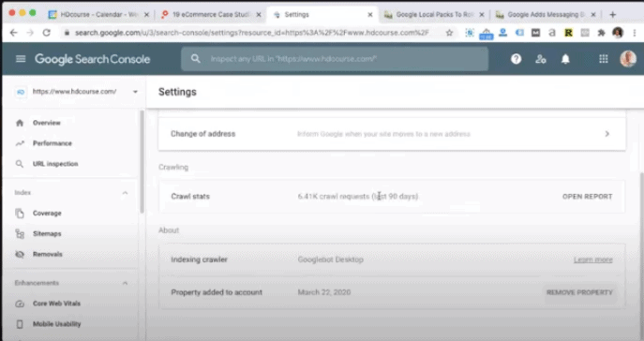Switch to the 19 eCommerce Case Studies tab
The width and height of the screenshot is (644, 341).
tap(212, 15)
